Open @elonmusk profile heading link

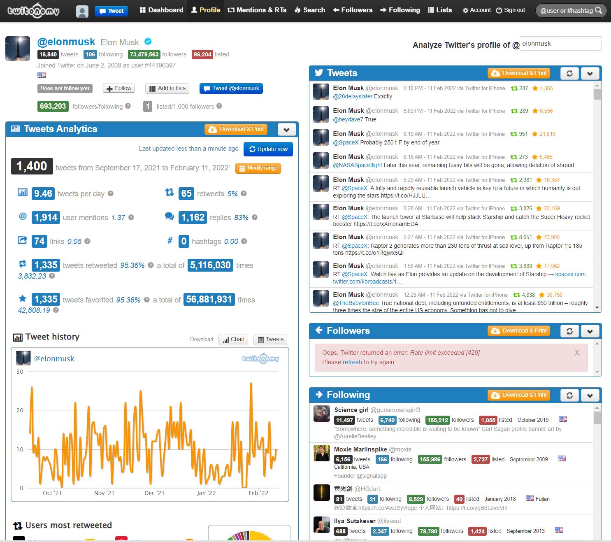point(66,42)
